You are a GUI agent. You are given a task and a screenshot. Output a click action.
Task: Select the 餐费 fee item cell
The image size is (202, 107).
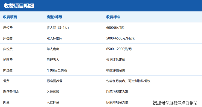click(x=6, y=81)
